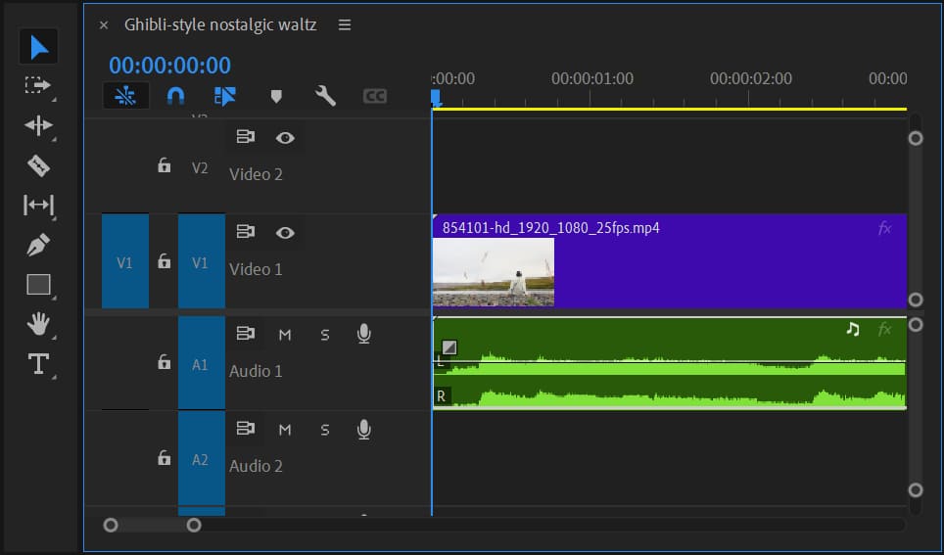Screen dimensions: 944x555
Task: Toggle Linked Selection button
Action: tap(225, 96)
